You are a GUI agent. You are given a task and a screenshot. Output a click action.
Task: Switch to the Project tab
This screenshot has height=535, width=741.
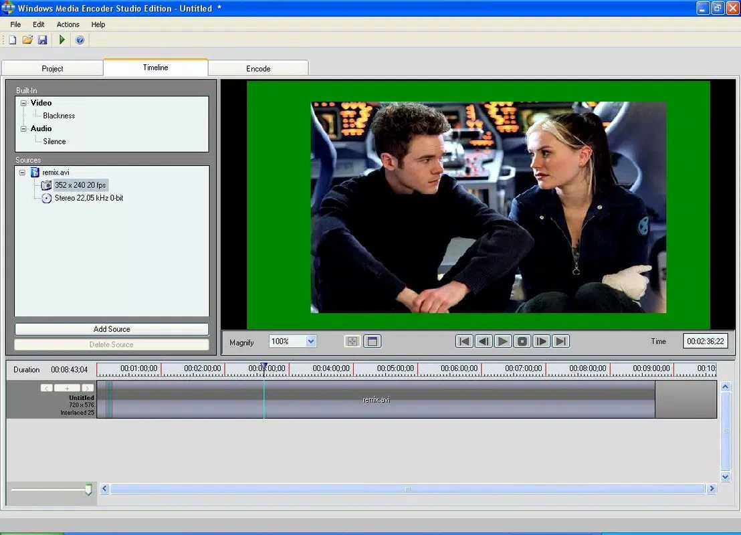[52, 68]
